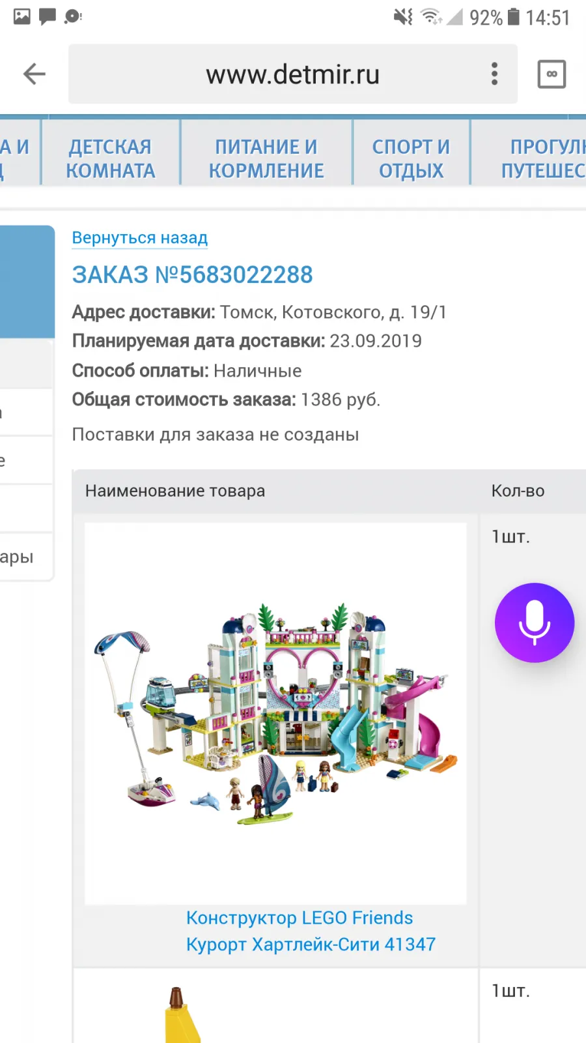Tap the browser back arrow
Image resolution: width=586 pixels, height=1043 pixels.
(x=35, y=74)
